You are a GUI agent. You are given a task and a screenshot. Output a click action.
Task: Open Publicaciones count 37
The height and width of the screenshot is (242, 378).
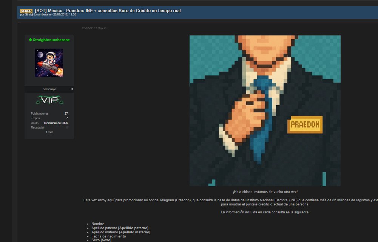pos(66,113)
